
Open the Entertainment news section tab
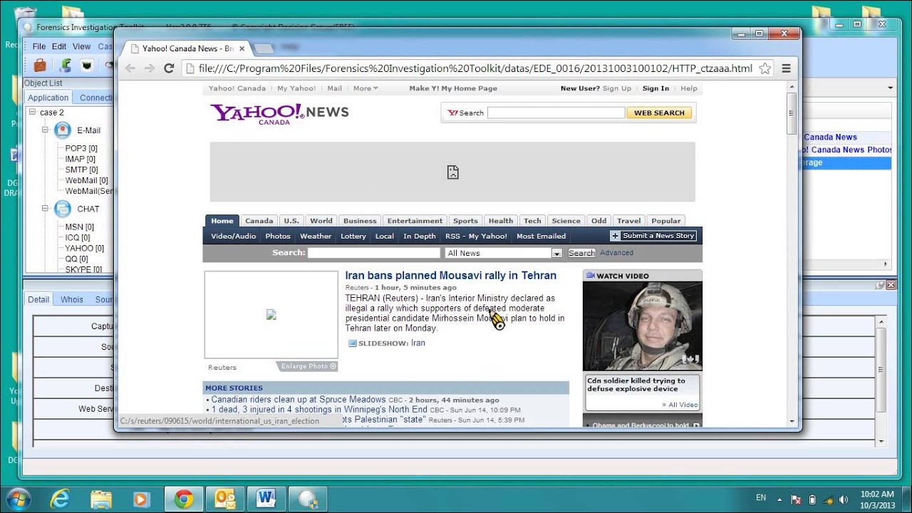[x=415, y=221]
